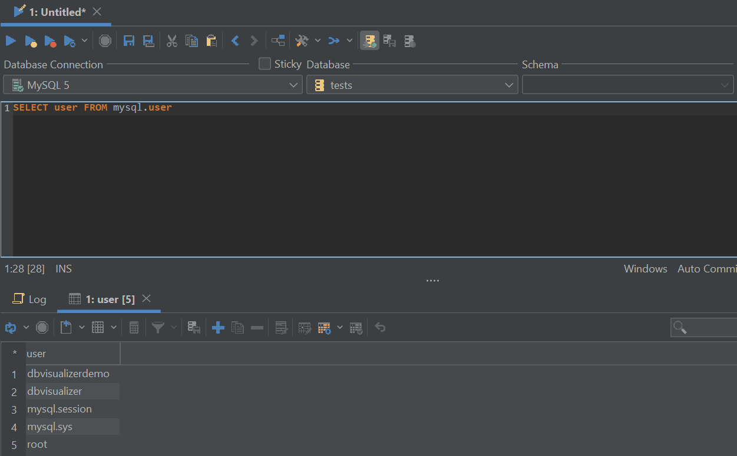The height and width of the screenshot is (456, 737).
Task: Open the SQL formatter wrench tool
Action: tap(302, 41)
